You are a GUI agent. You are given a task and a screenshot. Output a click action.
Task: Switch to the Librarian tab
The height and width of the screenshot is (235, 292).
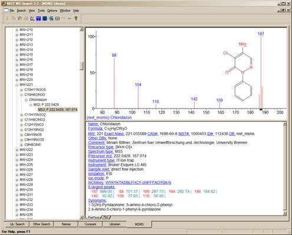tap(115, 224)
